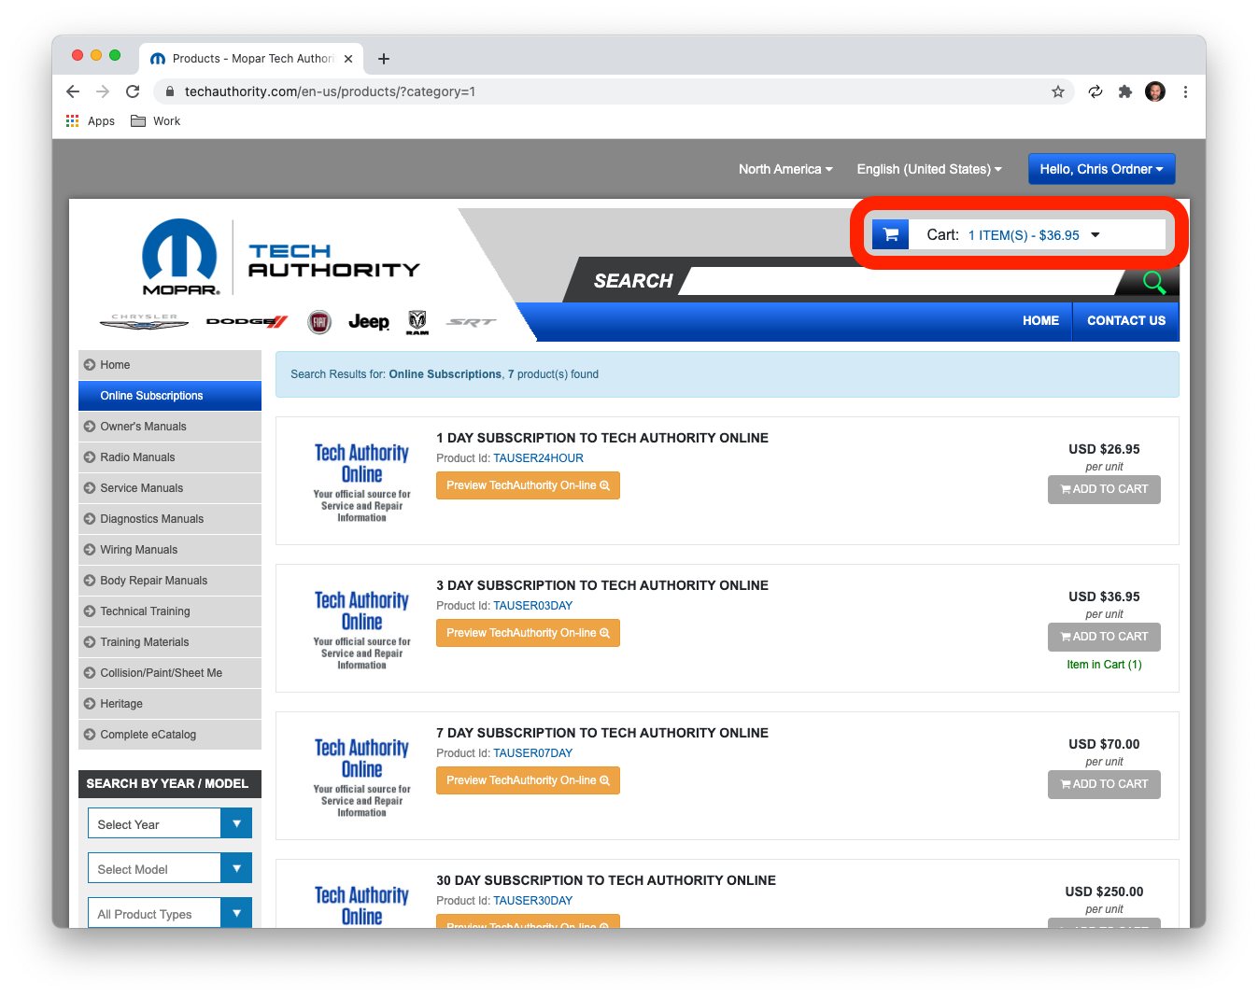Click the site SEARCH input field
This screenshot has height=997, width=1258.
pos(901,281)
